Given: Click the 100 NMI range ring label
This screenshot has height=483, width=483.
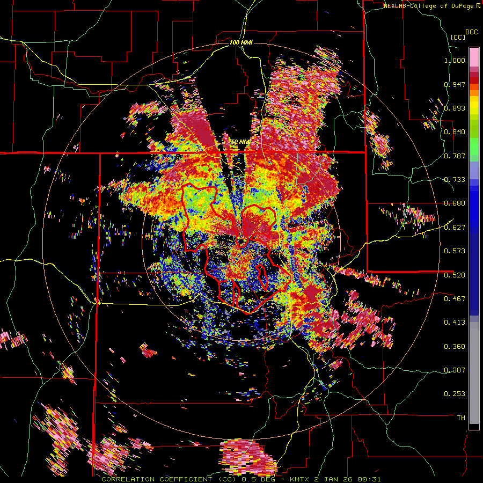Looking at the screenshot, I should coord(241,42).
